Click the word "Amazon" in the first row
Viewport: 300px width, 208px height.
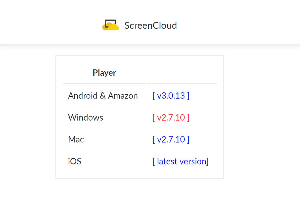[x=123, y=96]
